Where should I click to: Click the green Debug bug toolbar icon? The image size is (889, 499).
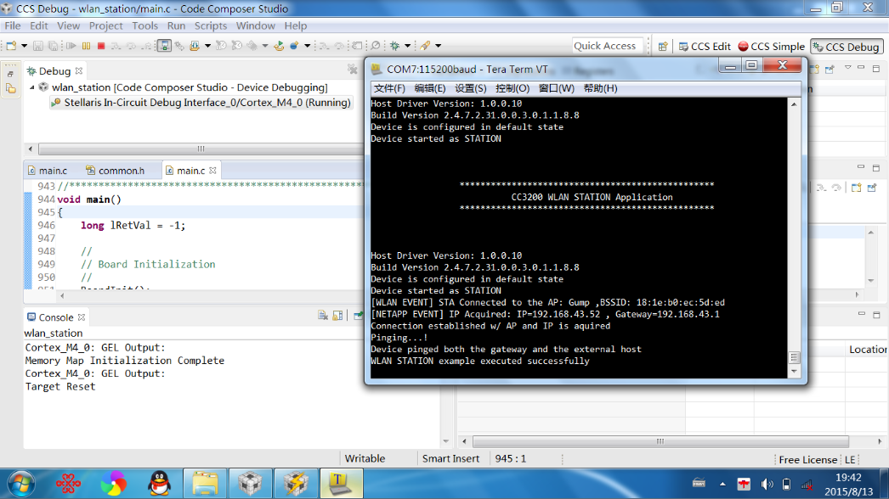[x=395, y=45]
